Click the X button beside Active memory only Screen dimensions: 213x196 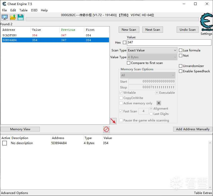click(x=159, y=103)
